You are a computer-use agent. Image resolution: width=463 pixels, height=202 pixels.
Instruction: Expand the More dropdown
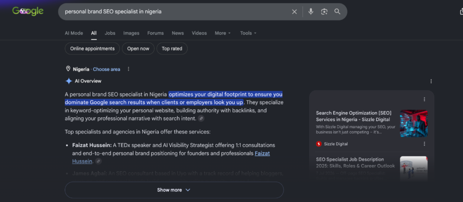tap(222, 33)
